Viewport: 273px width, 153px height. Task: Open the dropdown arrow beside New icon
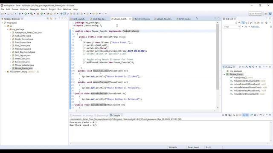pos(5,14)
